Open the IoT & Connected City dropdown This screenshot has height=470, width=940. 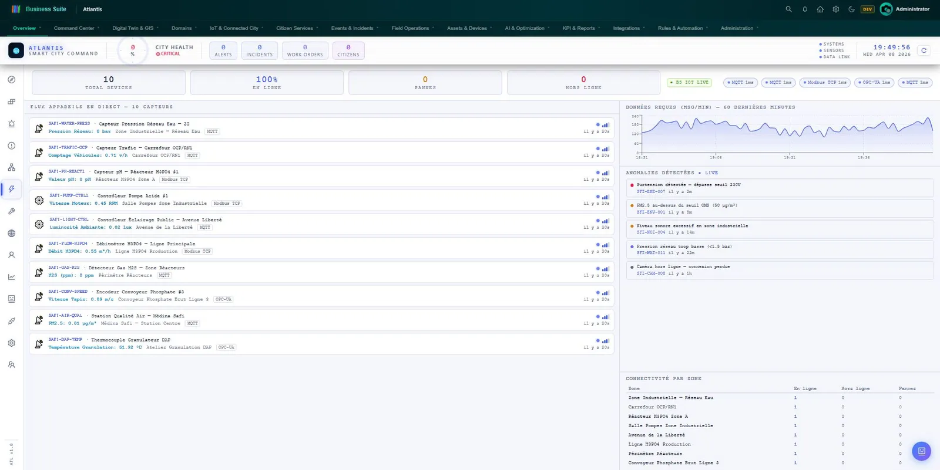[x=237, y=28]
